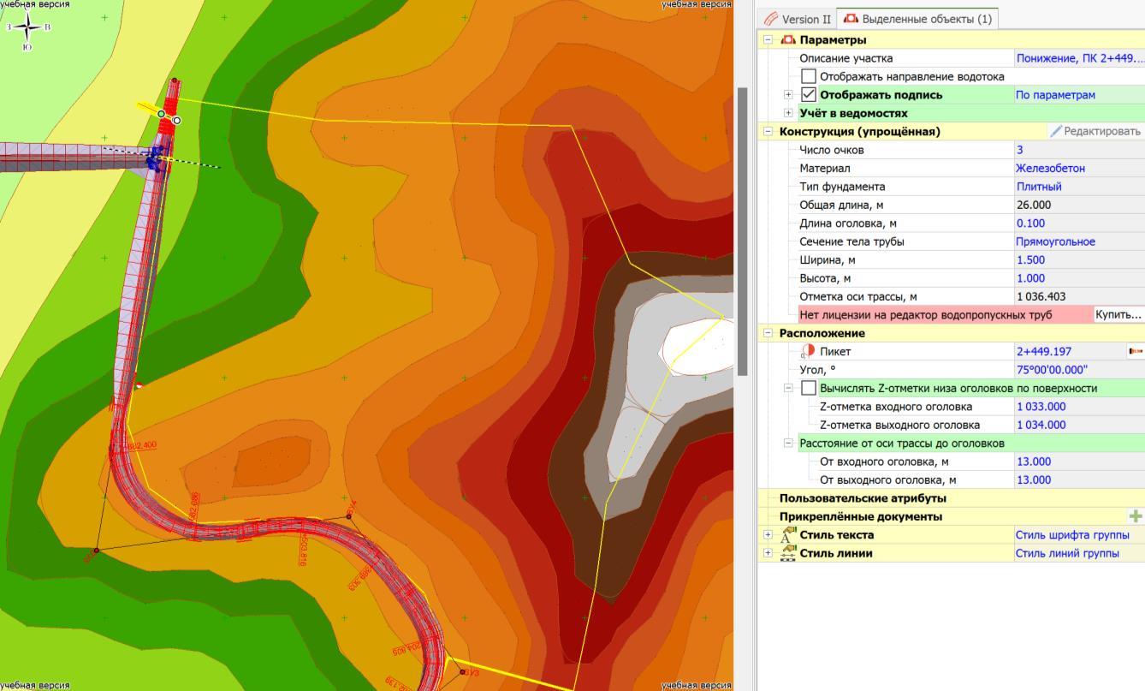
Task: Expand the Стиль линии section
Action: pyautogui.click(x=768, y=553)
